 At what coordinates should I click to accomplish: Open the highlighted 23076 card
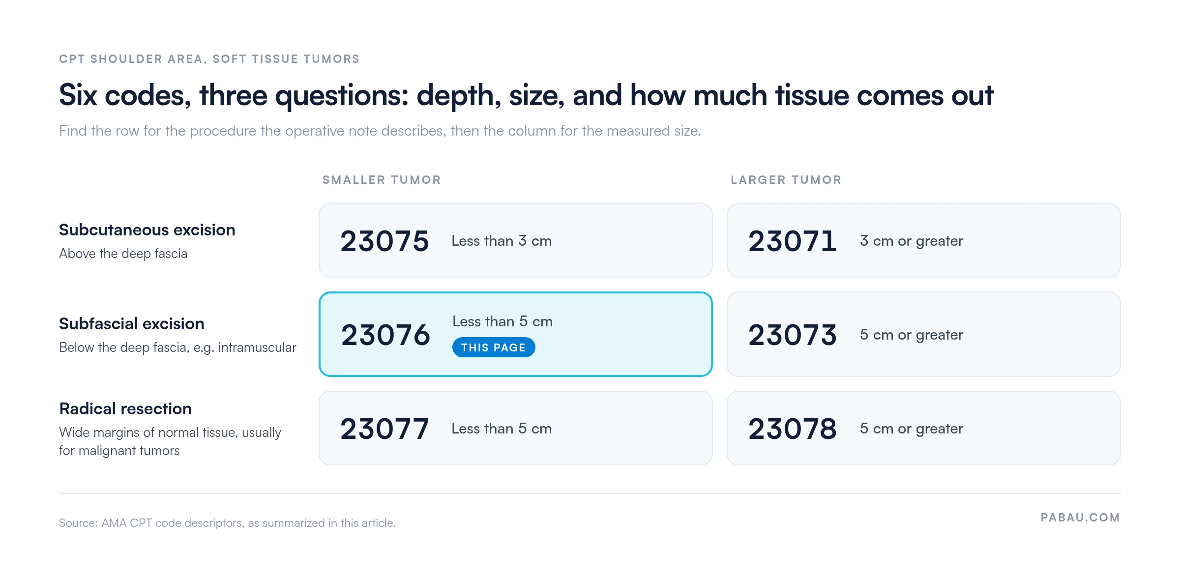coord(515,334)
